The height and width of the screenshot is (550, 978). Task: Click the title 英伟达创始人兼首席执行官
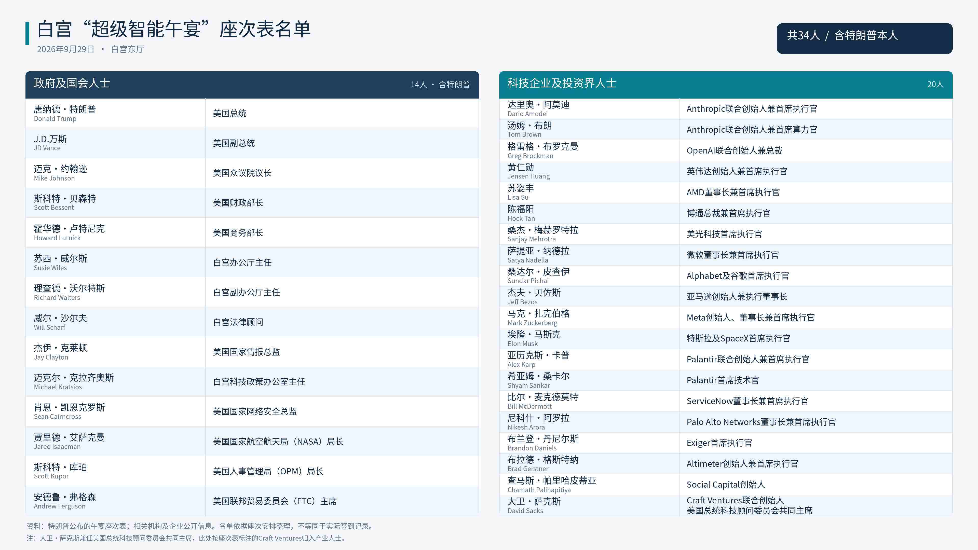pyautogui.click(x=737, y=172)
